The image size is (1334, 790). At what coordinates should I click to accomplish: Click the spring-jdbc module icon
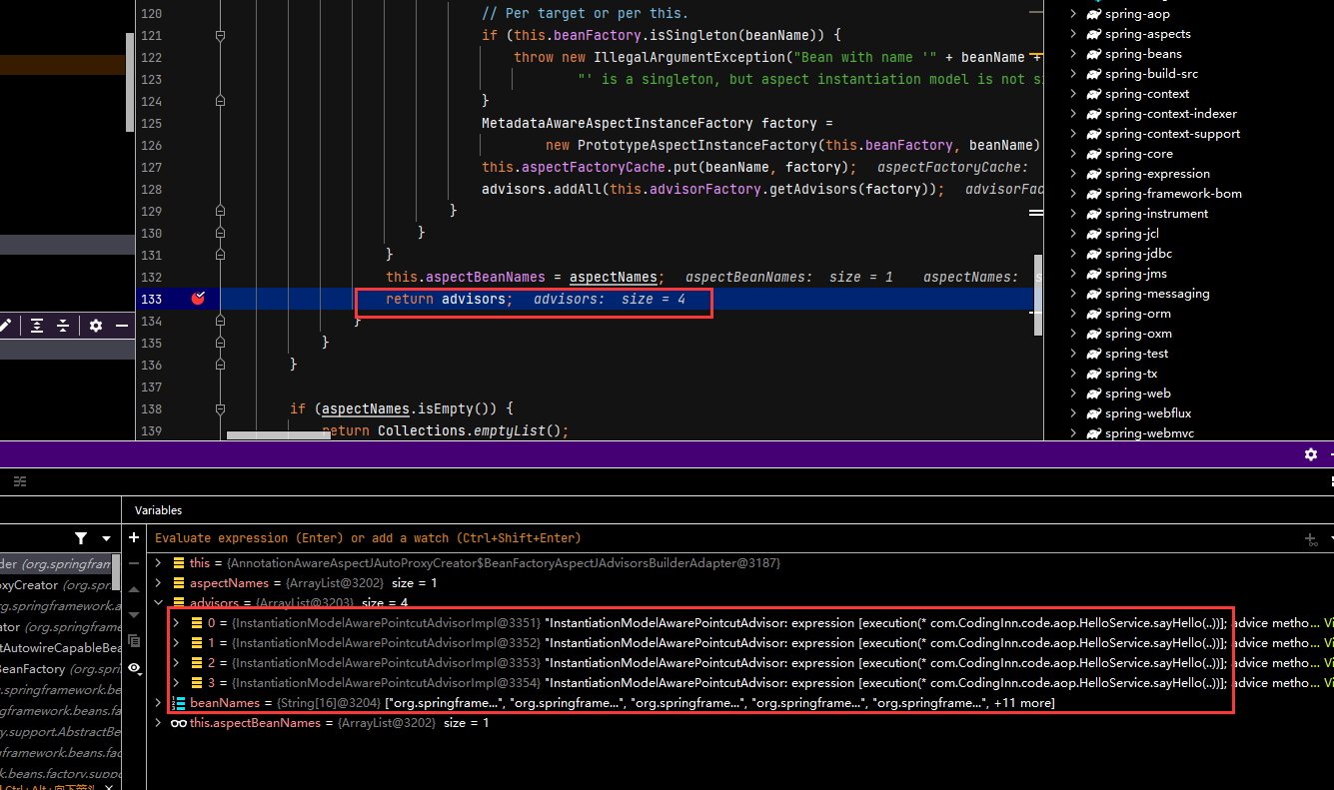click(1093, 254)
